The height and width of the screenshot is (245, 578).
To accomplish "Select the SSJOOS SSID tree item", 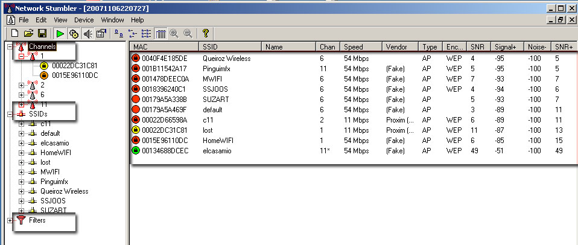I will click(53, 201).
